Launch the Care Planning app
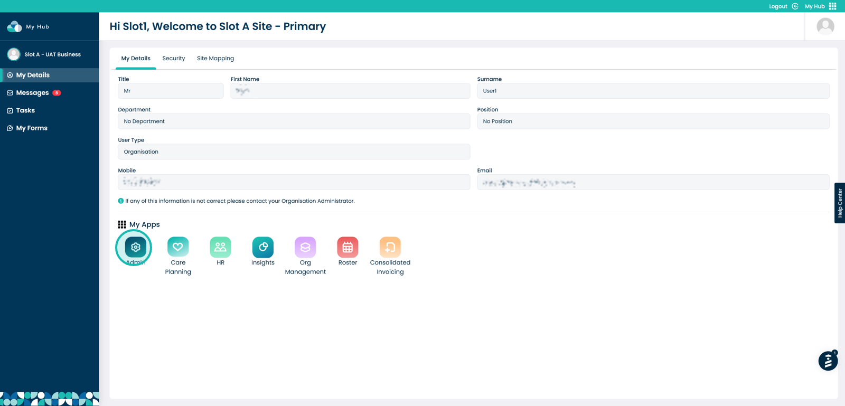845x406 pixels. [x=178, y=247]
